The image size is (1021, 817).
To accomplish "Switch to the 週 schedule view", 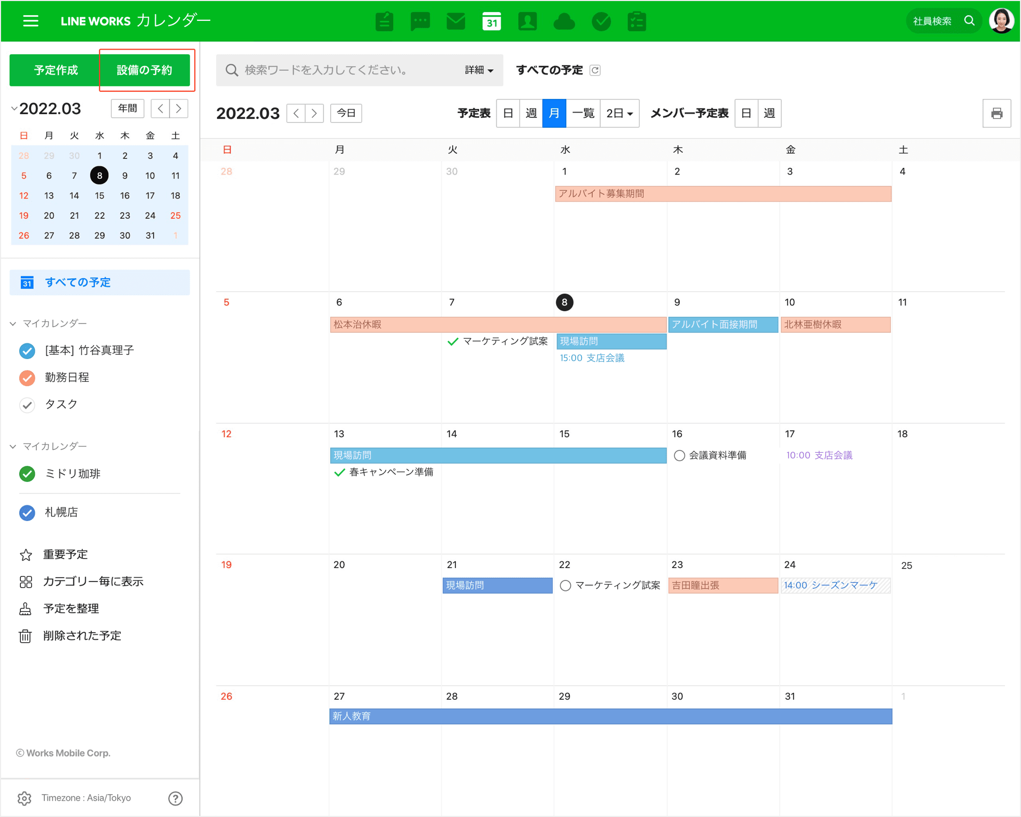I will tap(531, 113).
